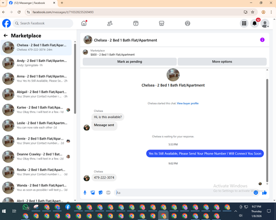Image resolution: width=276 pixels, height=220 pixels.
Task: Open Chrome three-dot menu
Action: point(271,12)
